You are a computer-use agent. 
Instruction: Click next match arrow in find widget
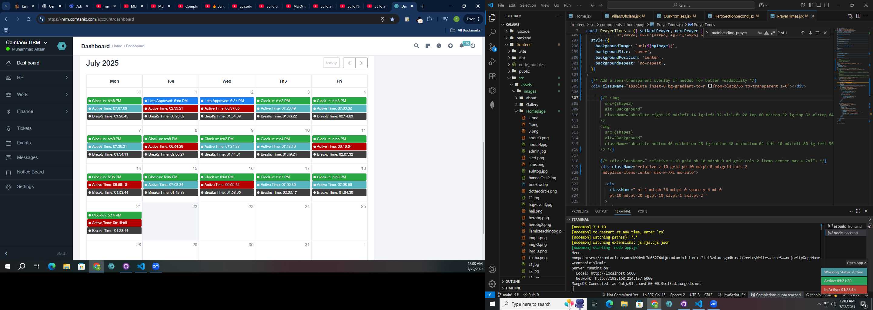pyautogui.click(x=810, y=33)
